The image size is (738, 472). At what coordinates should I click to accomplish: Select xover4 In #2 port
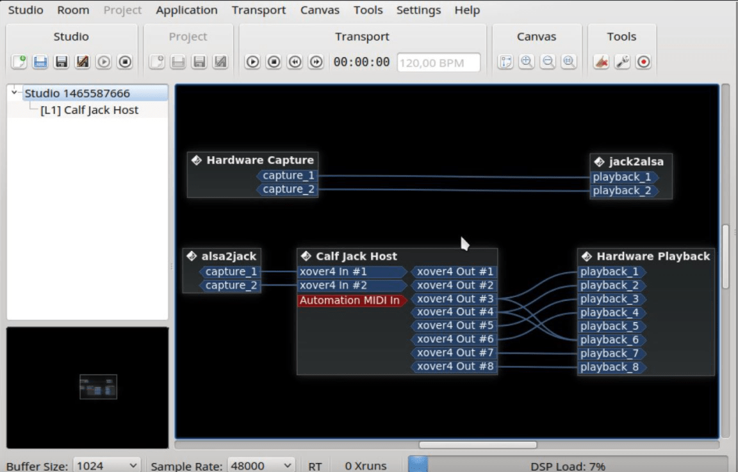pos(352,285)
